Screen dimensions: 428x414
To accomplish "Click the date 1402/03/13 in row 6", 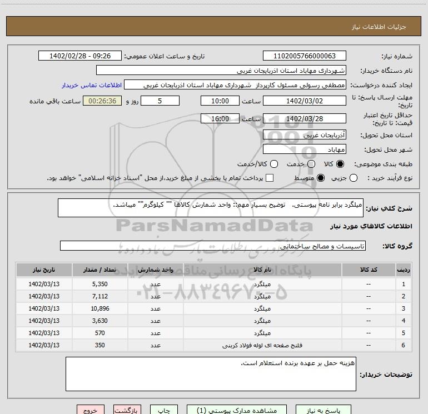I will click(44, 345).
